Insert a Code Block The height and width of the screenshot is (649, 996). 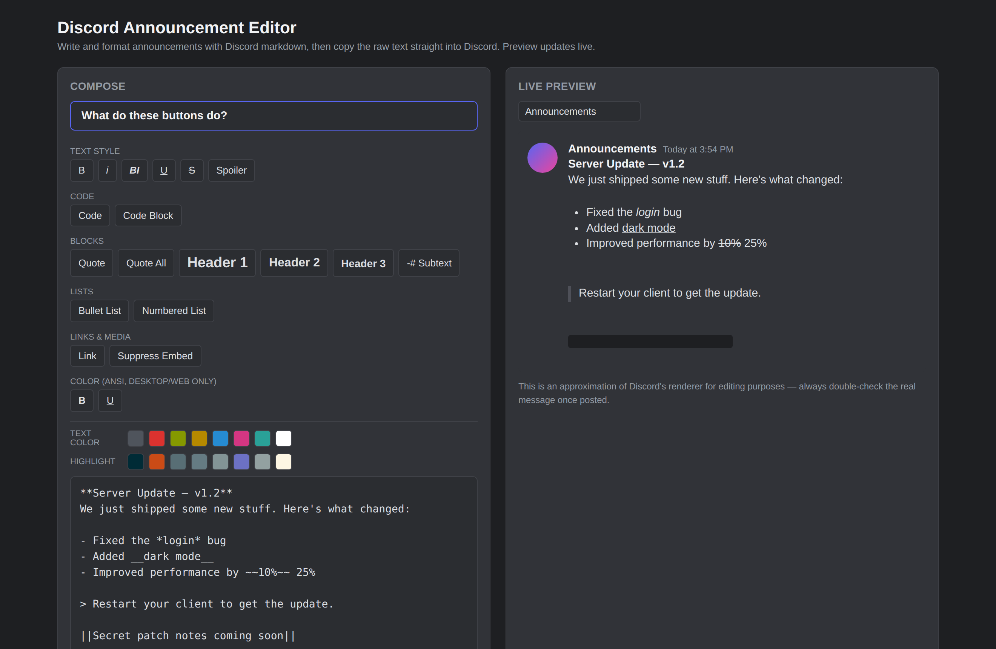148,215
